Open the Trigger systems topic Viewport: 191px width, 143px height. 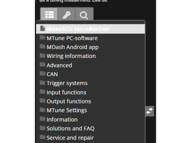pos(67,83)
